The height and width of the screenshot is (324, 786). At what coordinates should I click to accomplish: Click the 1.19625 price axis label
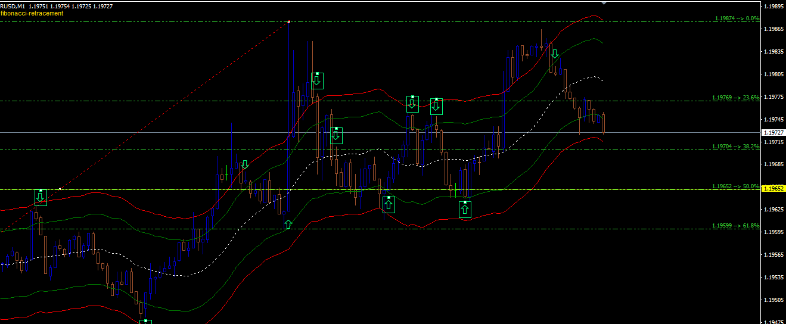(774, 210)
